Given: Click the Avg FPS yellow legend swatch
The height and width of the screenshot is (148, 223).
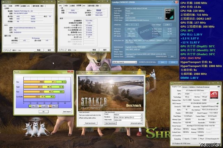Looking at the screenshot, I should tap(40, 106).
